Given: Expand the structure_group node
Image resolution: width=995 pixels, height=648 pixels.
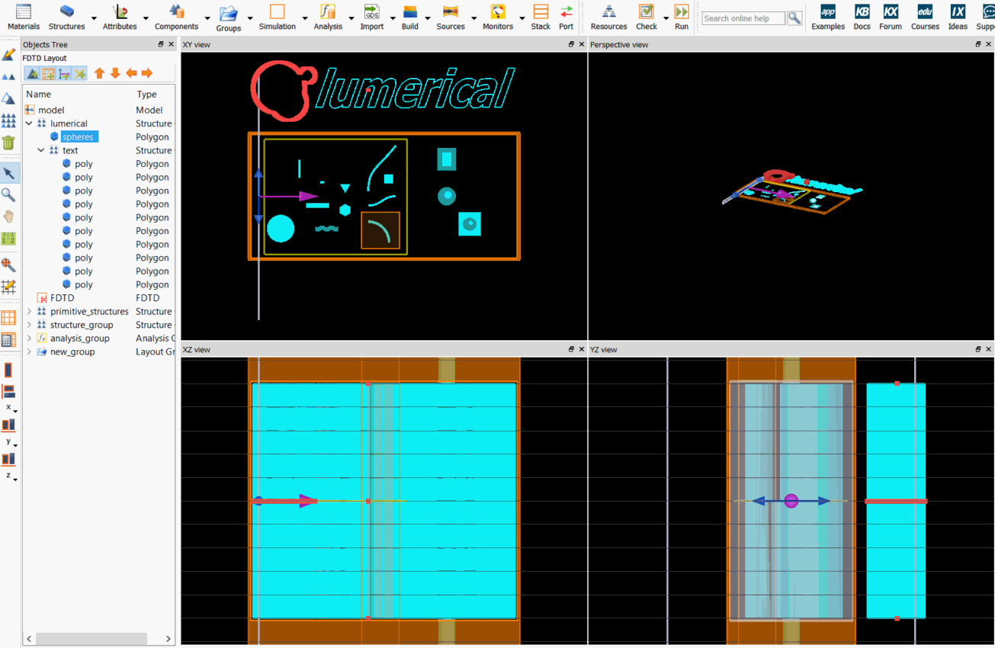Looking at the screenshot, I should (29, 325).
